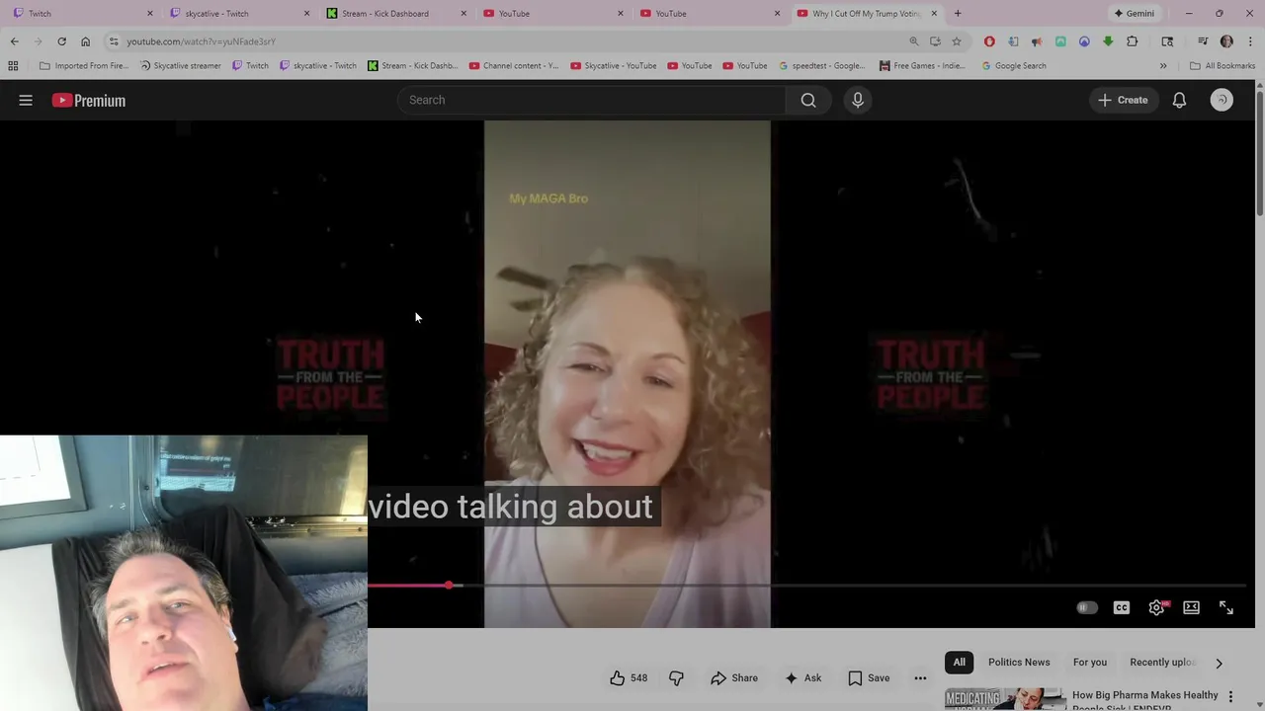The height and width of the screenshot is (711, 1265).
Task: Share this video
Action: coord(734,677)
